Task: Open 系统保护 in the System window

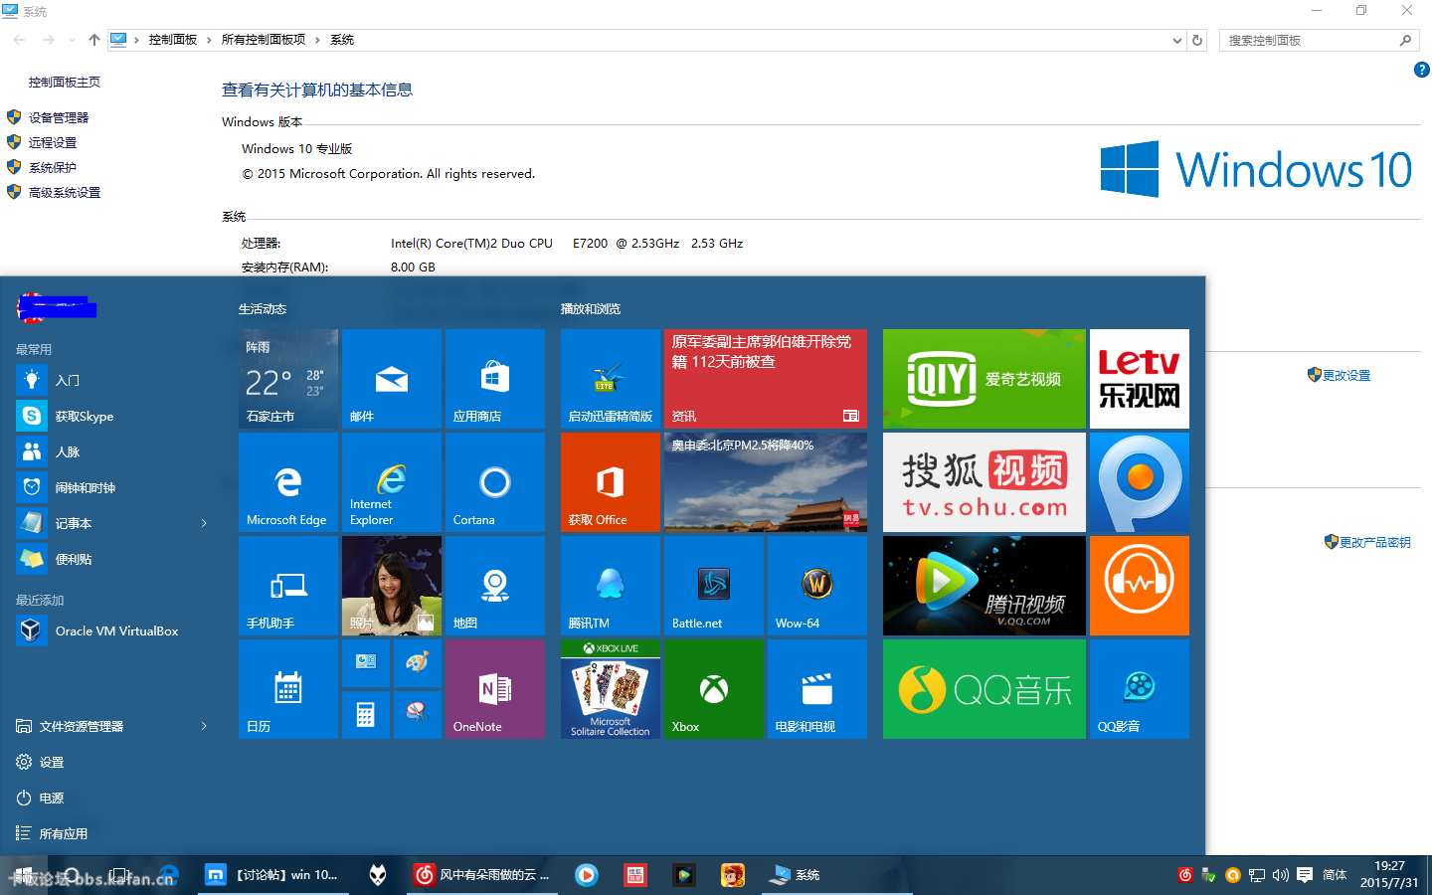Action: coord(53,167)
